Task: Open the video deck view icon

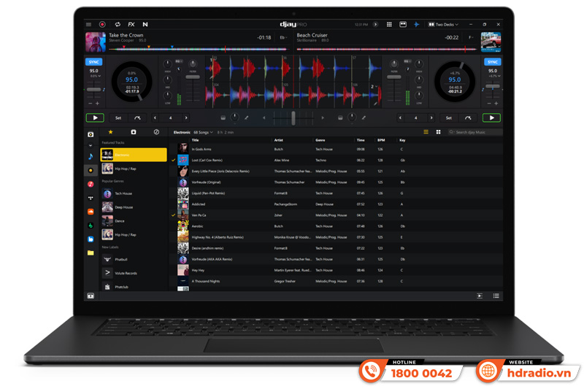Action: tap(403, 25)
